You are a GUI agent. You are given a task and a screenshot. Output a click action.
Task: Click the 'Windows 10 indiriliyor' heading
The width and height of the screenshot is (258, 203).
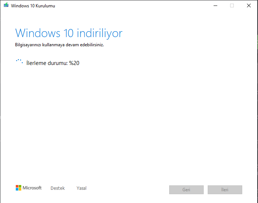pyautogui.click(x=69, y=33)
